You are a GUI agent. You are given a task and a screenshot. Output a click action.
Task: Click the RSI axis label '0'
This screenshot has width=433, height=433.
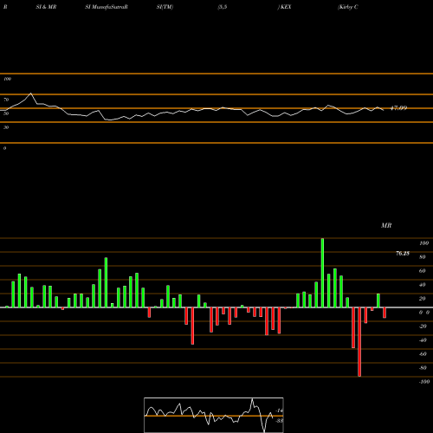(4, 148)
